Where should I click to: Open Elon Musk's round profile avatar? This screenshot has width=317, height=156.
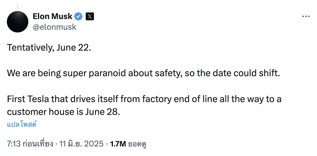pos(18,22)
